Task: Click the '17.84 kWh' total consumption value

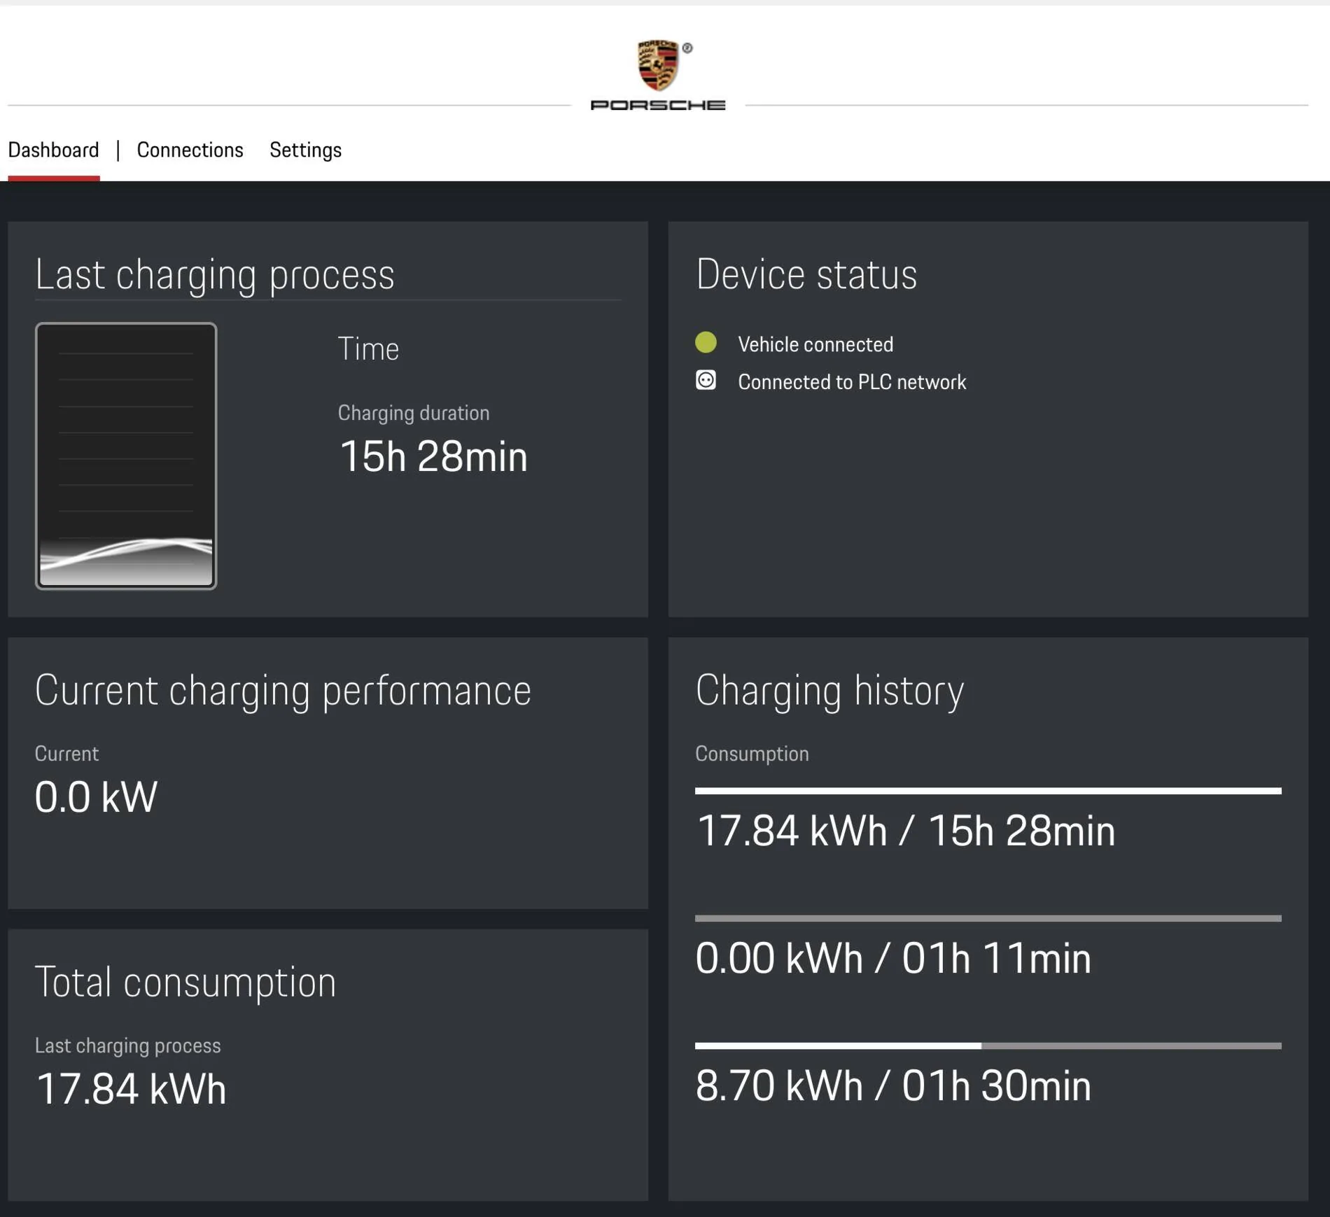Action: point(132,1089)
